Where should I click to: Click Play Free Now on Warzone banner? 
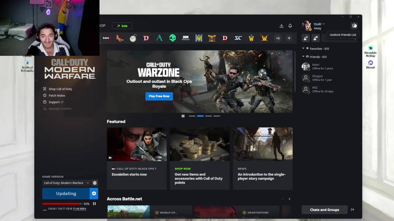point(159,96)
